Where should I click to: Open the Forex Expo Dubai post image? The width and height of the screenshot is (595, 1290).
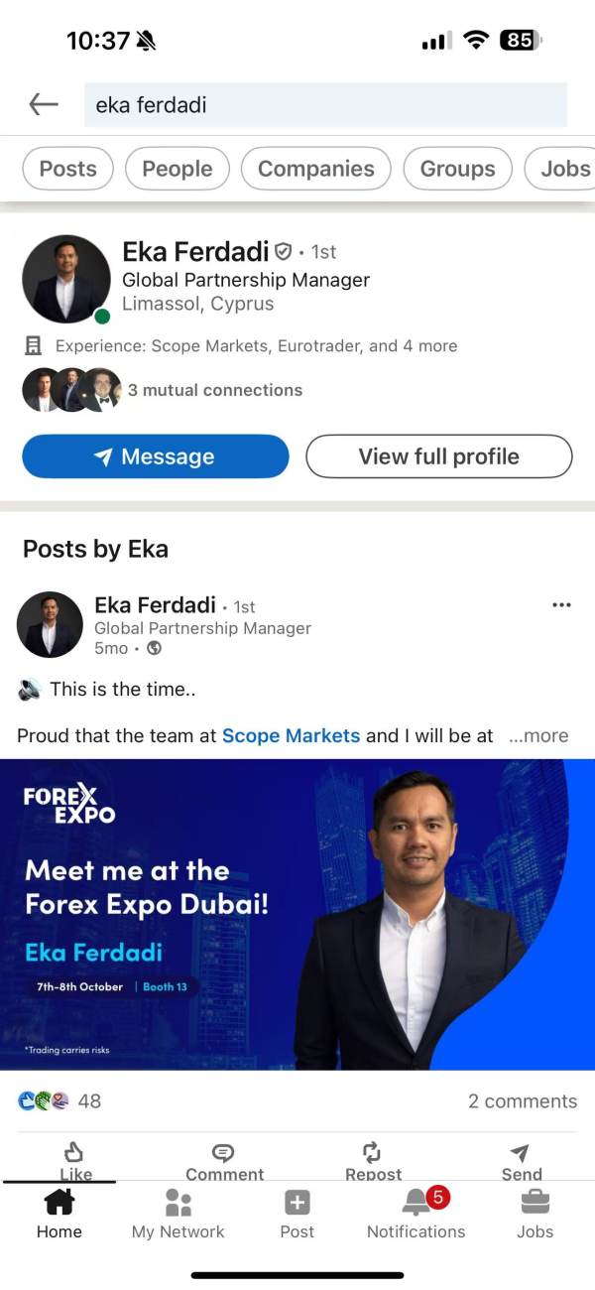click(297, 914)
